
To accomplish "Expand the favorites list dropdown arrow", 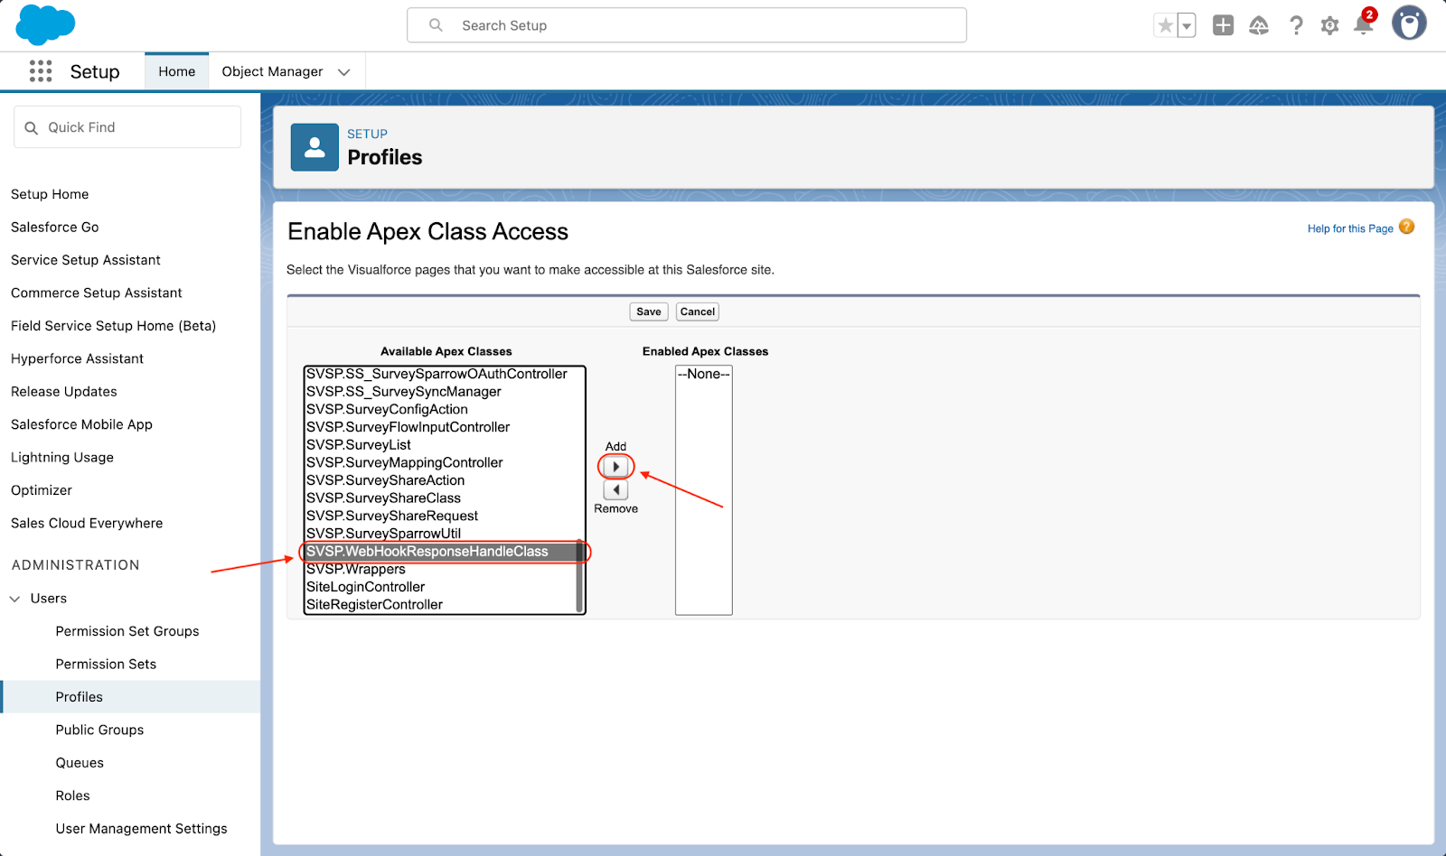I will [1187, 25].
